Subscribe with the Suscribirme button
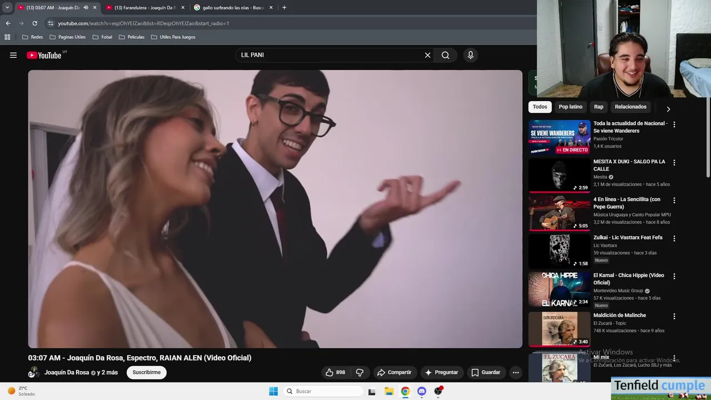The width and height of the screenshot is (711, 400). (147, 372)
